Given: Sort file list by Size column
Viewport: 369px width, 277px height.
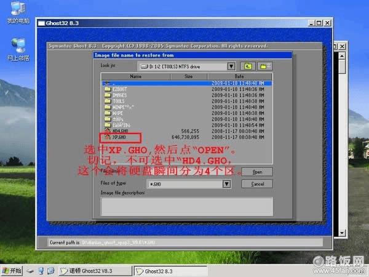Looking at the screenshot, I should tap(189, 76).
